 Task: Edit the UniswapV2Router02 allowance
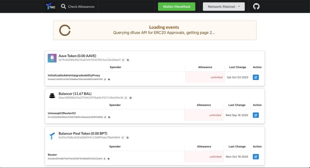pyautogui.click(x=256, y=115)
